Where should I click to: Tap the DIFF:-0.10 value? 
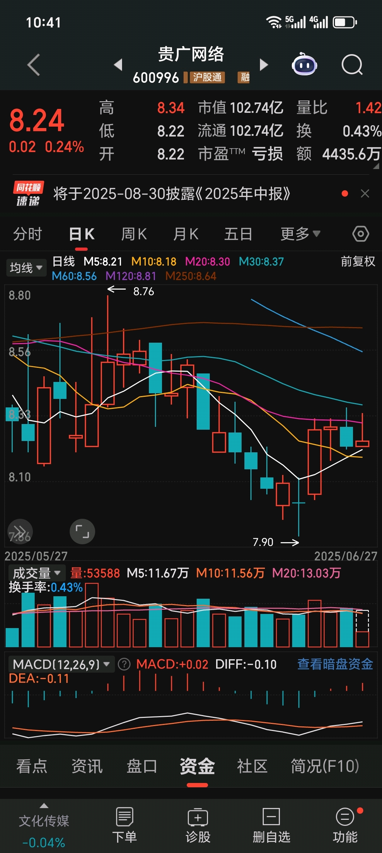(x=246, y=664)
